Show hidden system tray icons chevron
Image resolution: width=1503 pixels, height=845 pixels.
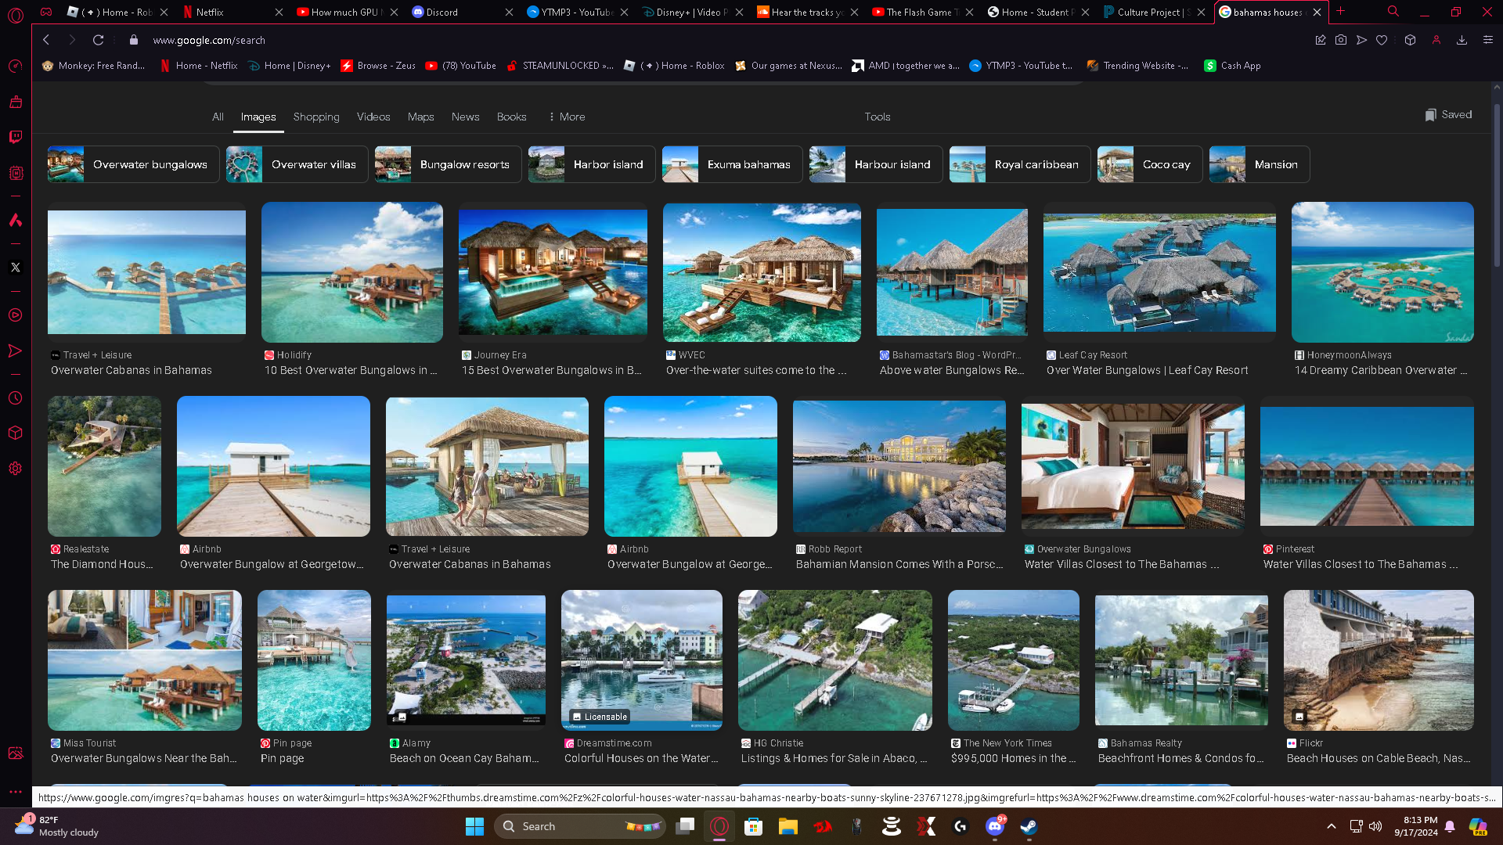point(1331,826)
